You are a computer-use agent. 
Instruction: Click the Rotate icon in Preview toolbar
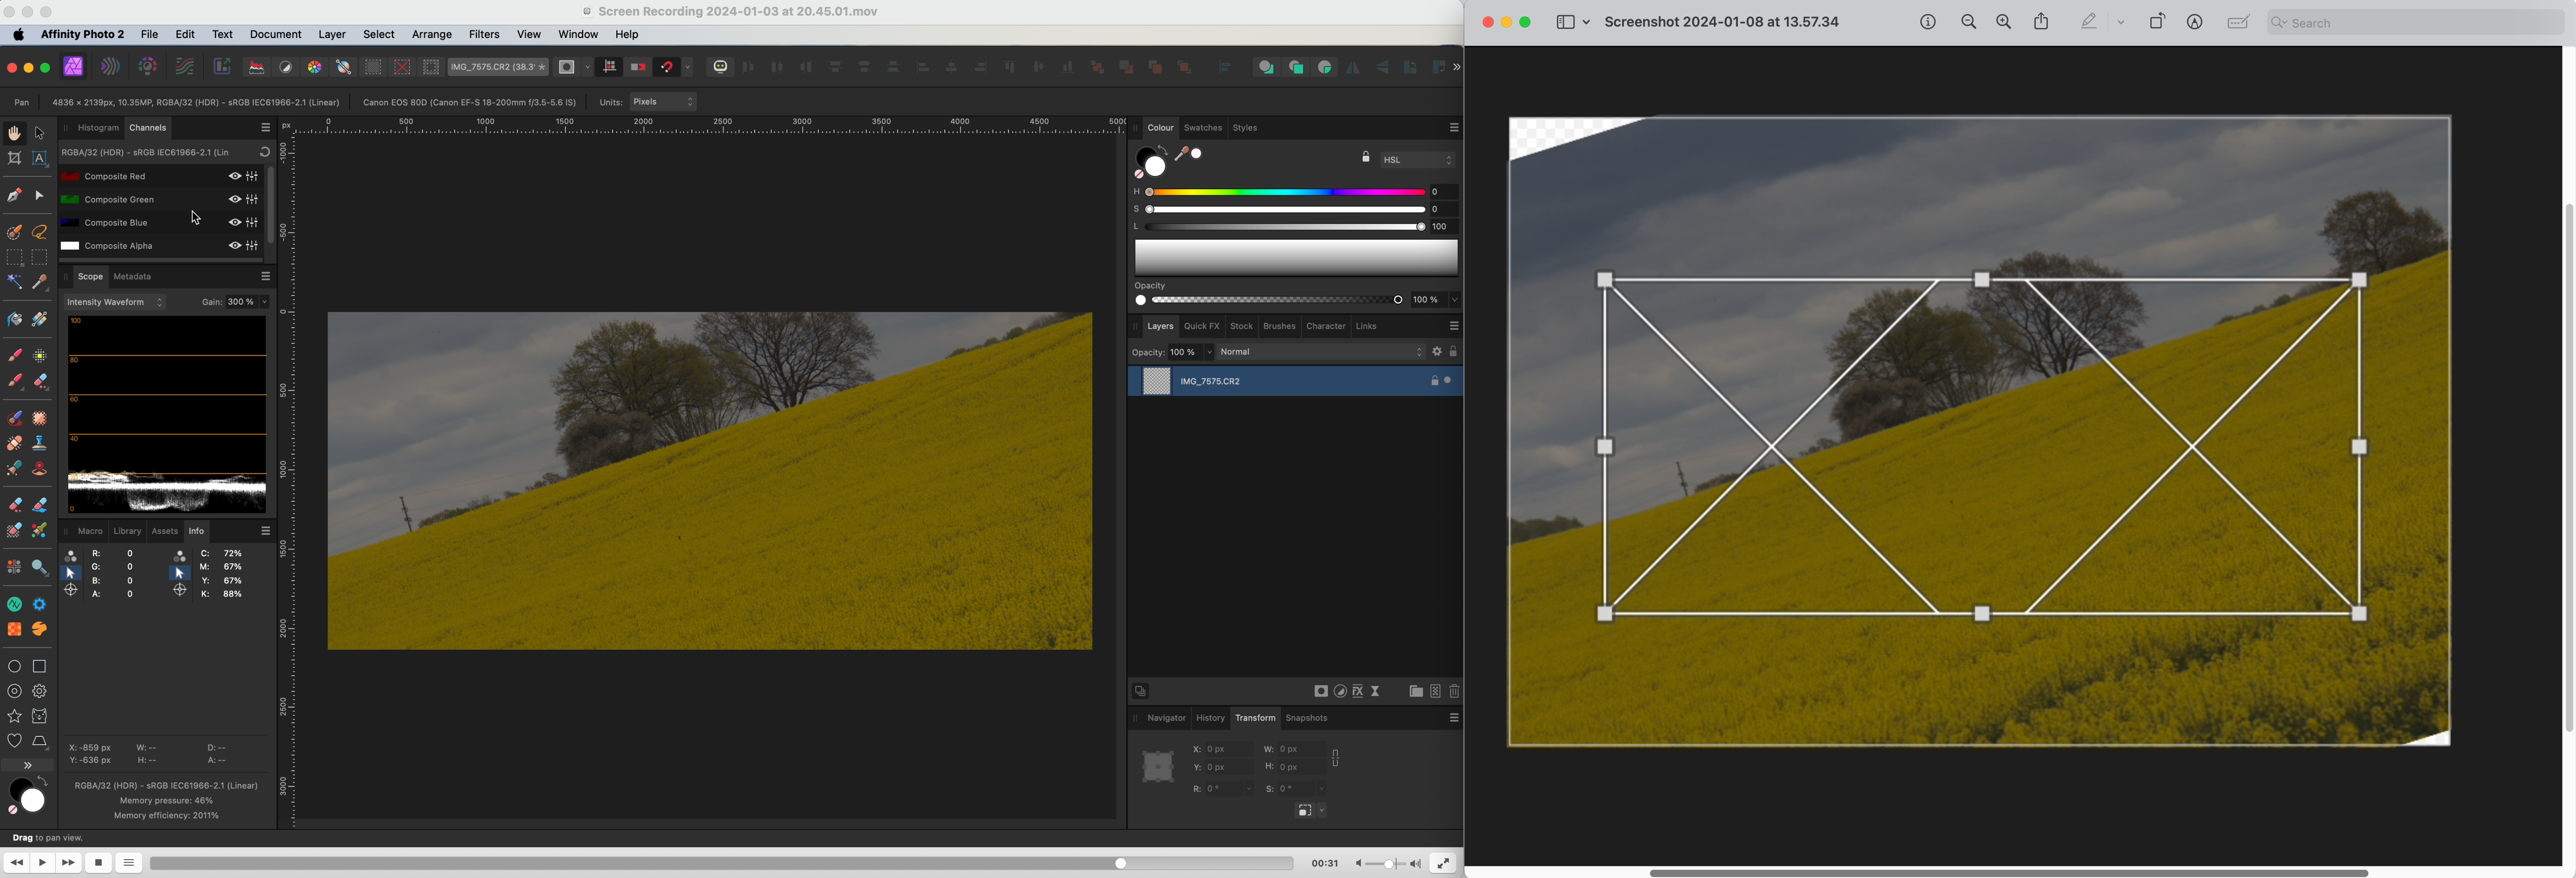pyautogui.click(x=2158, y=21)
